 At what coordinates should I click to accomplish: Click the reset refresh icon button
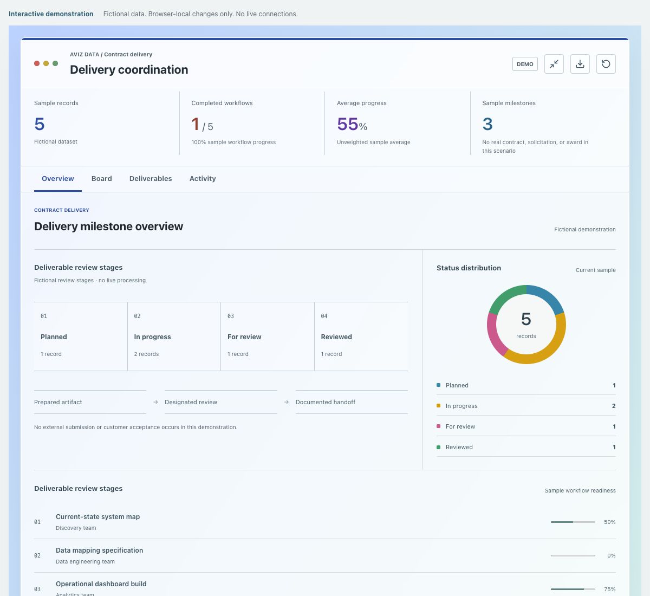[x=606, y=64]
